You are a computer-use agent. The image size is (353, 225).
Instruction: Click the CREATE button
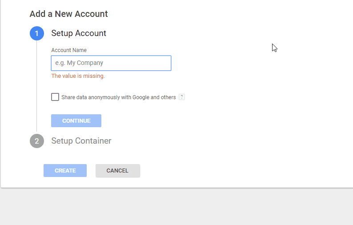coord(65,170)
